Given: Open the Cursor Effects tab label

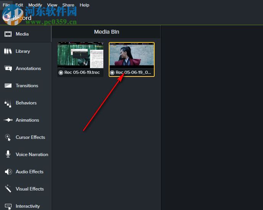Looking at the screenshot, I should [x=30, y=137].
